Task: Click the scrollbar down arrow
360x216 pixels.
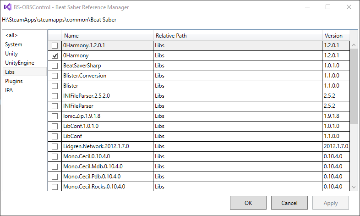Action: click(354, 187)
